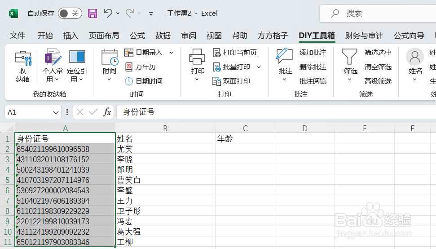Click the Excel application icon

[x=13, y=13]
